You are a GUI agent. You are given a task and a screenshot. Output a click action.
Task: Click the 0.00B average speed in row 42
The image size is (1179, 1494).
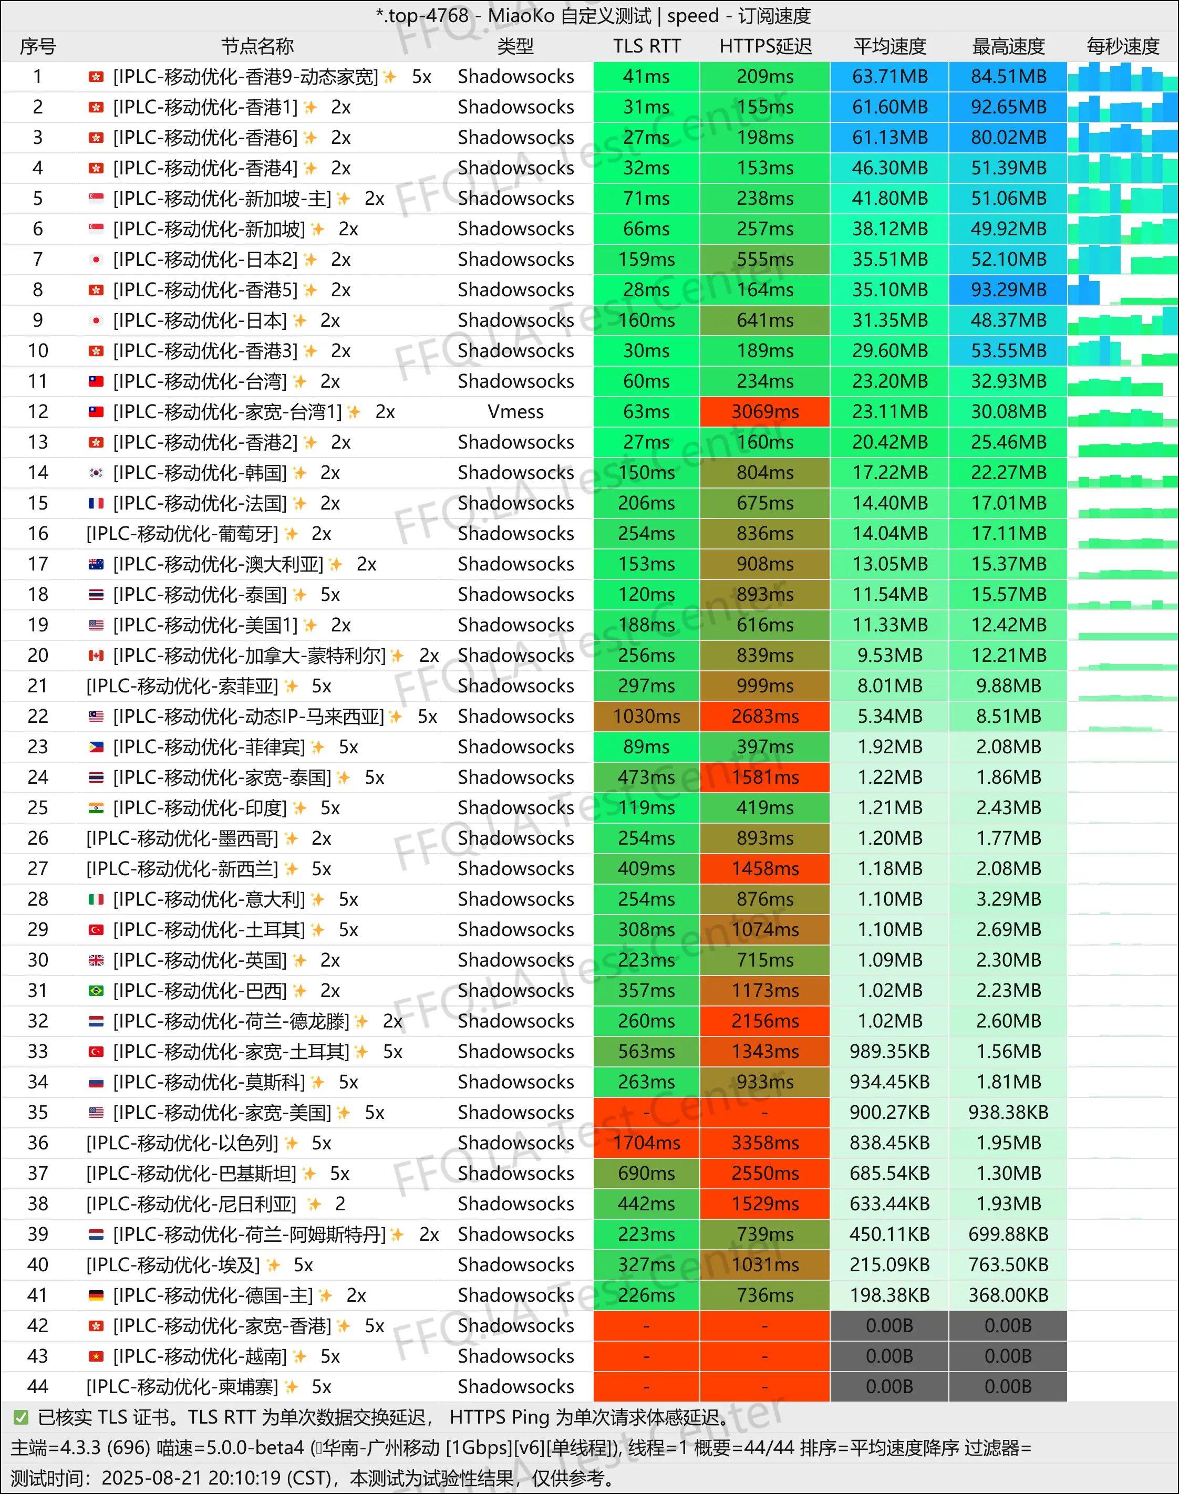pyautogui.click(x=890, y=1325)
